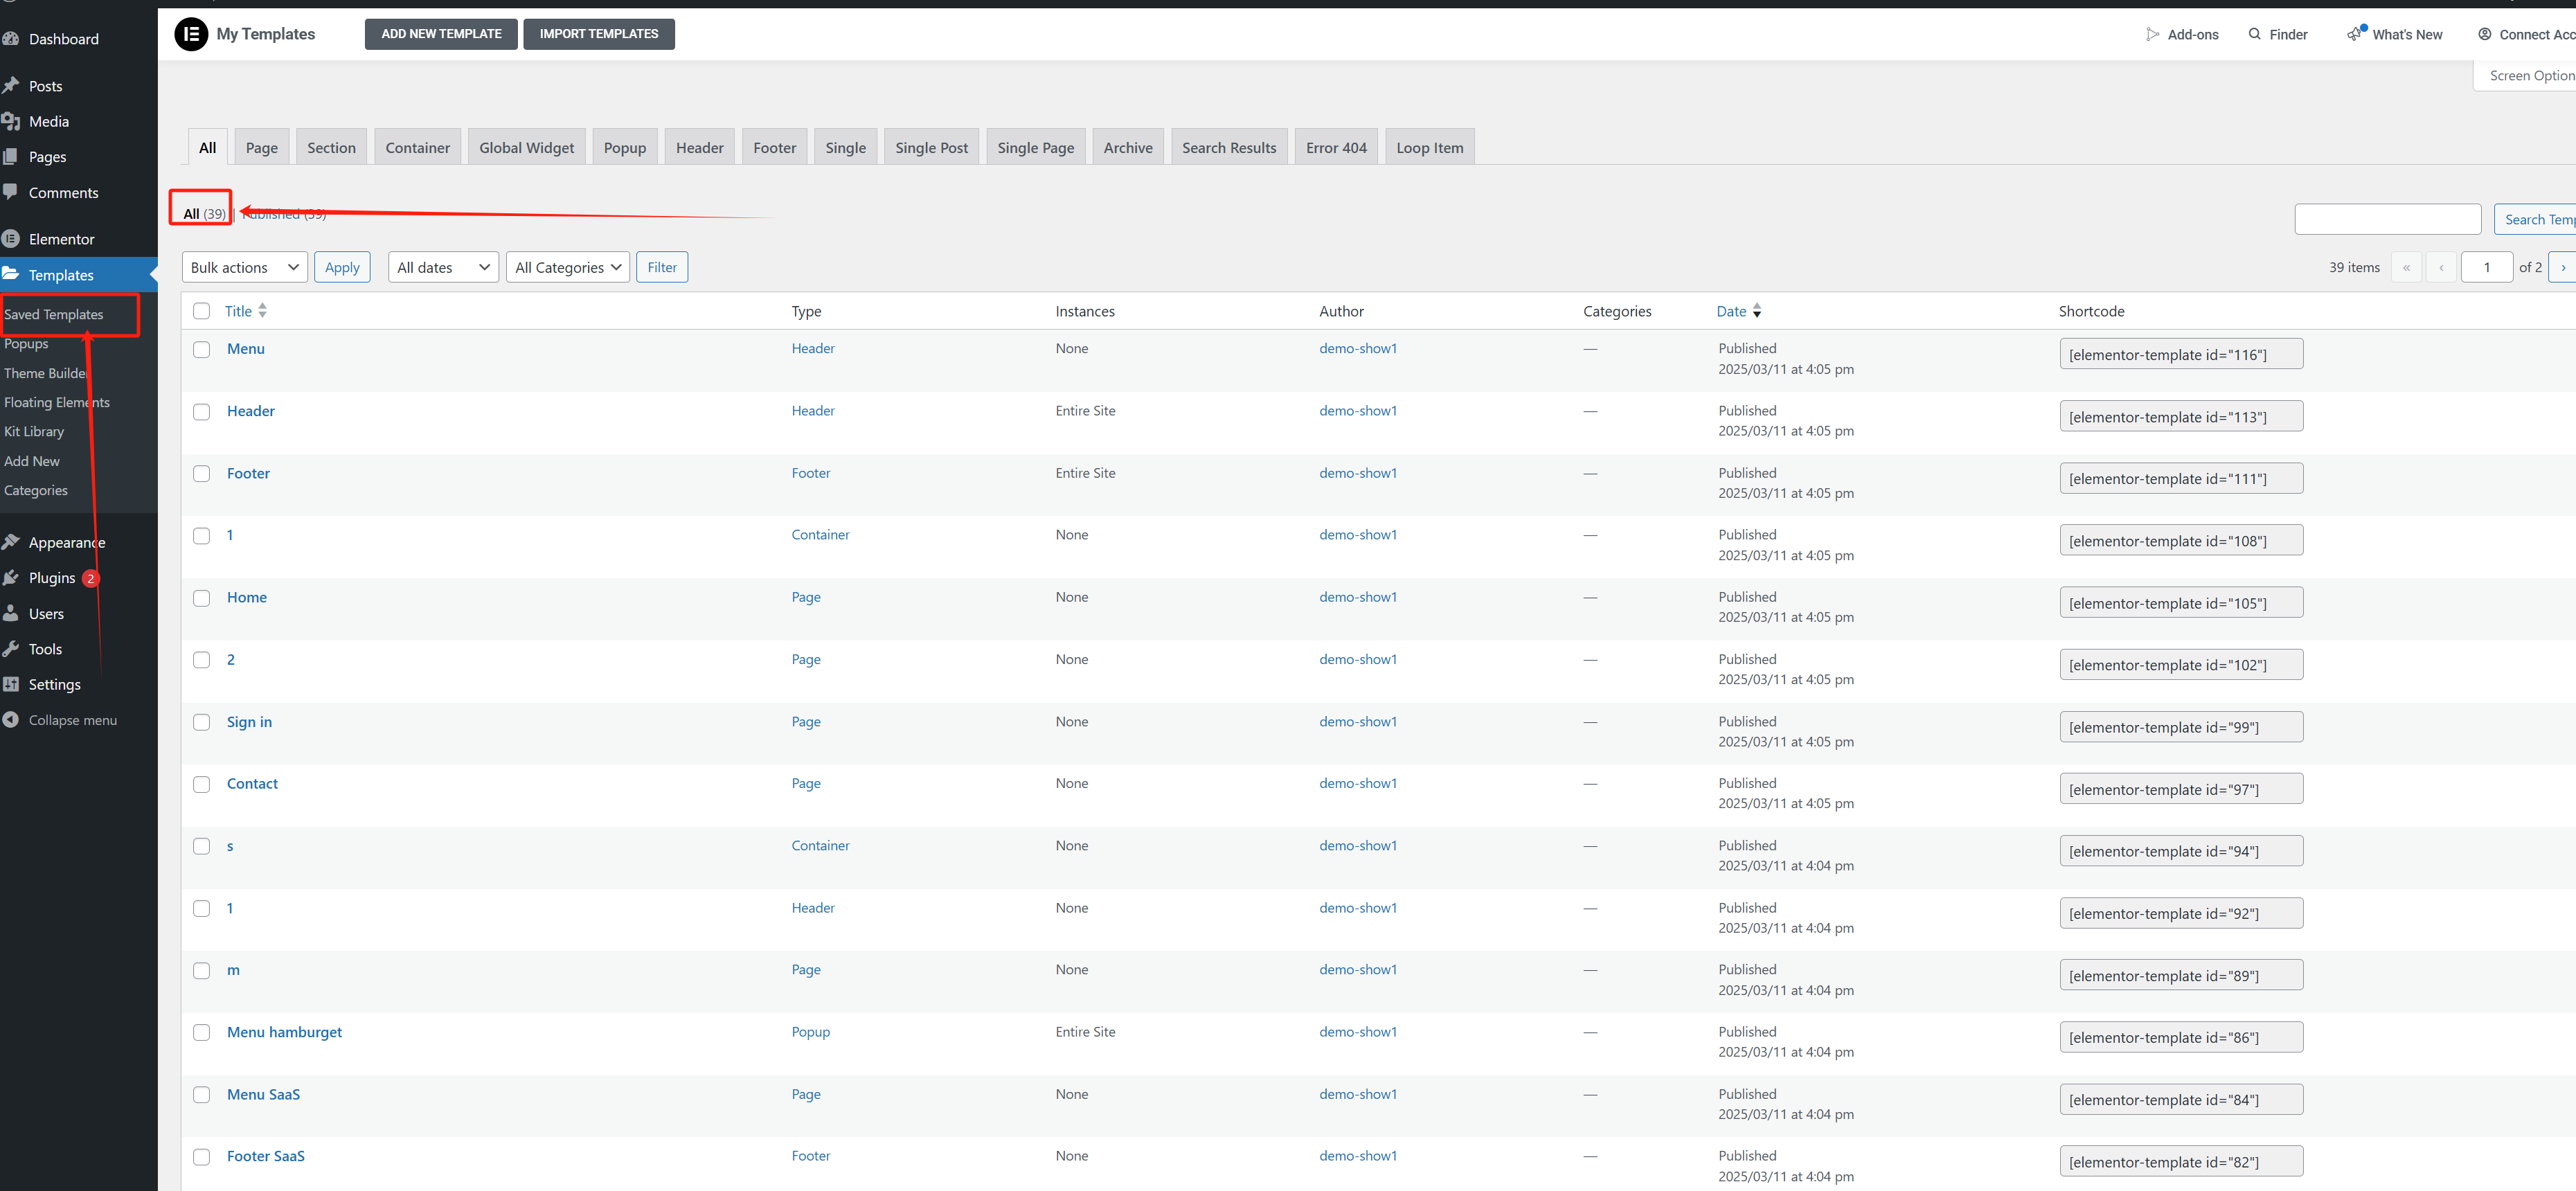Open Plugins from the sidebar
Viewport: 2576px width, 1191px height.
[x=52, y=578]
